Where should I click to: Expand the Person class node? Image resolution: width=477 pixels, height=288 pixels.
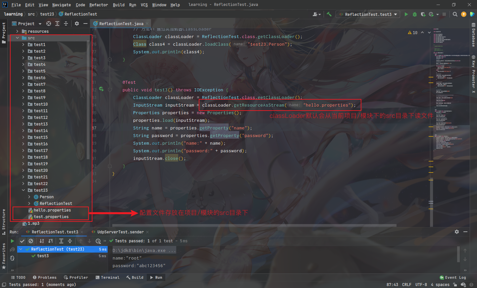click(x=29, y=197)
